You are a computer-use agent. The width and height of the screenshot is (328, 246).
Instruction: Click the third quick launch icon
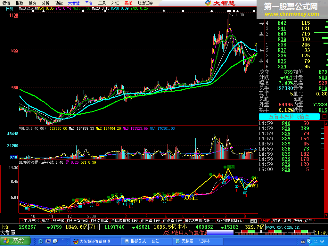pos(55,242)
